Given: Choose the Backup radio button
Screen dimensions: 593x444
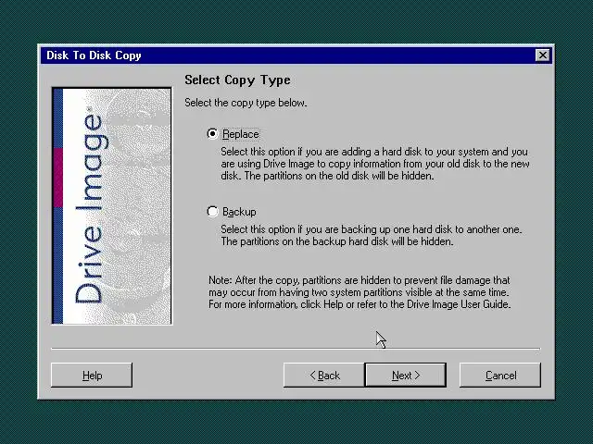Looking at the screenshot, I should (212, 212).
